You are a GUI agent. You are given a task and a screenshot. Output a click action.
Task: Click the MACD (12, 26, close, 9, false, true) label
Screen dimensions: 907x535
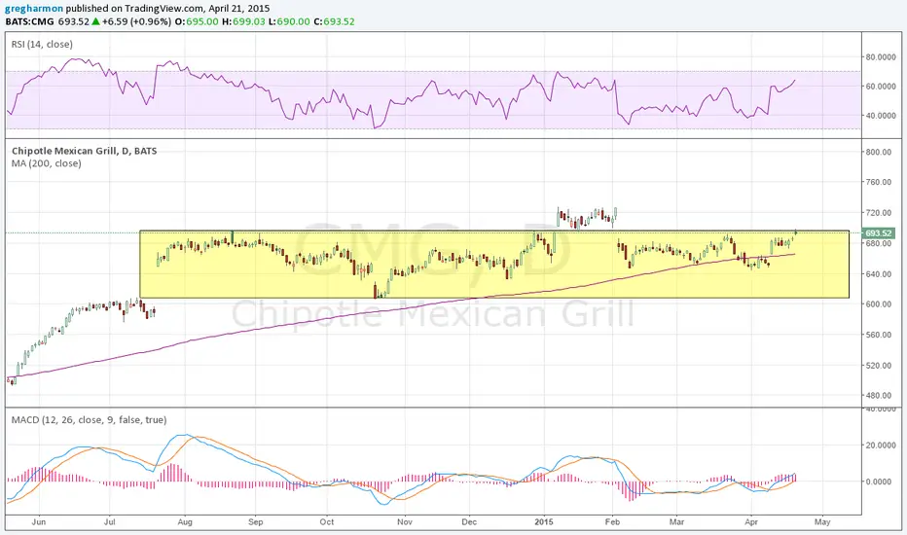point(90,420)
